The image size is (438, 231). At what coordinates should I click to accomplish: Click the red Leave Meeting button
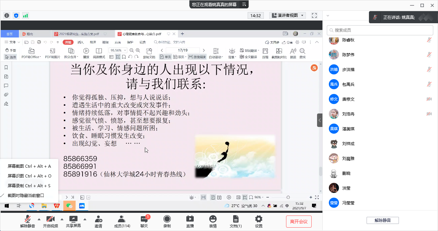(x=299, y=221)
